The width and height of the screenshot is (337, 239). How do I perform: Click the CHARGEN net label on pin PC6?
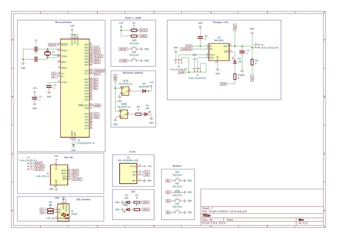[99, 71]
